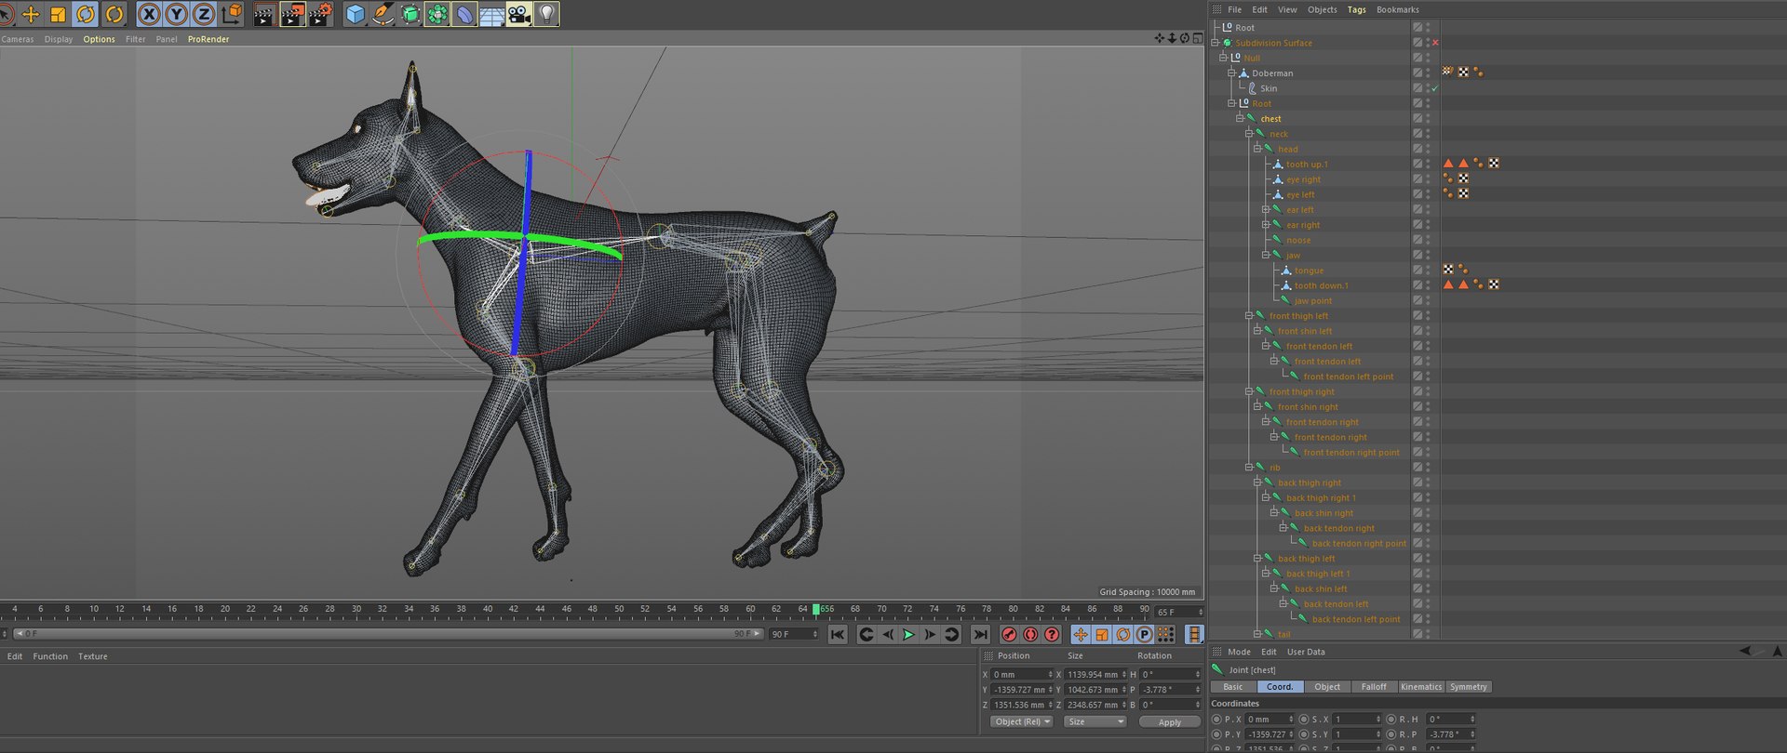Open the viewport ProRender menu

208,39
